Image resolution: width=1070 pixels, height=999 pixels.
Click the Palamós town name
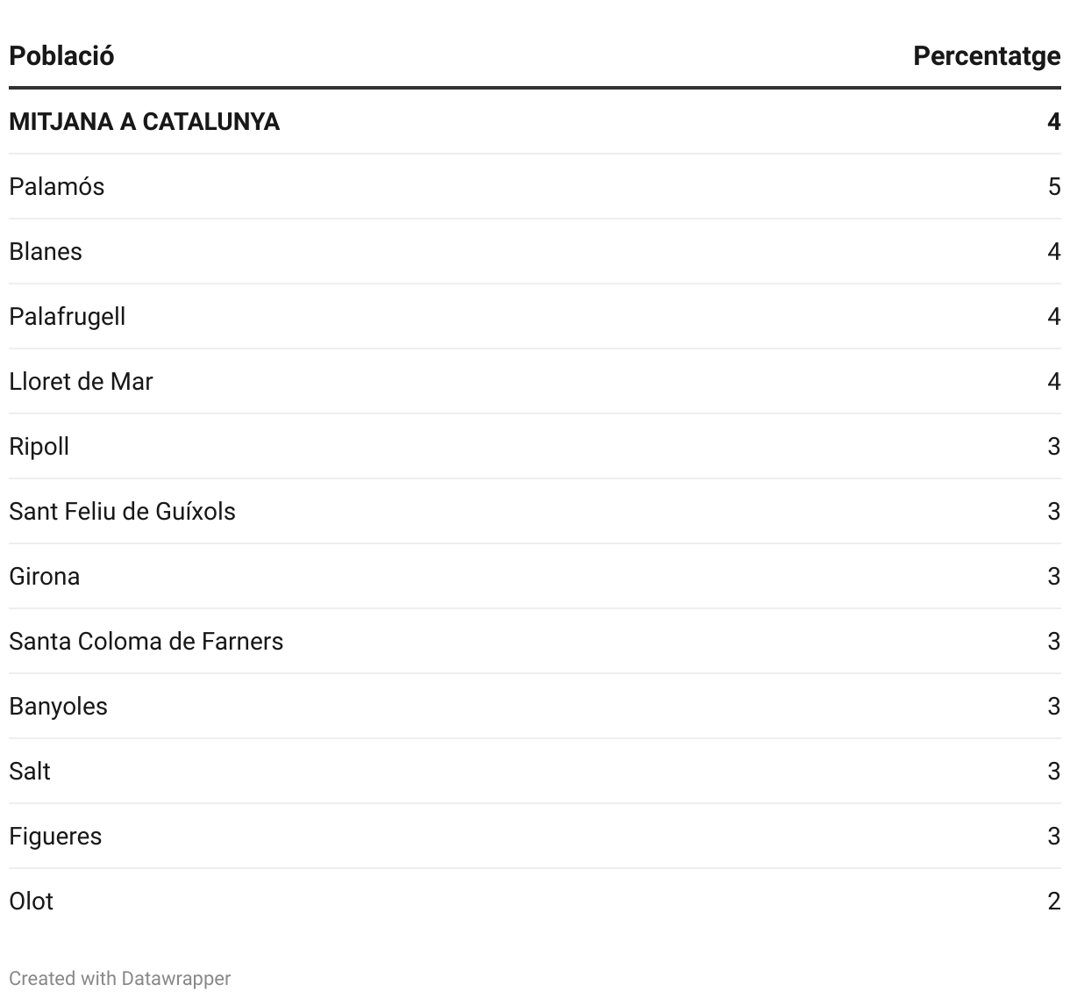click(56, 186)
